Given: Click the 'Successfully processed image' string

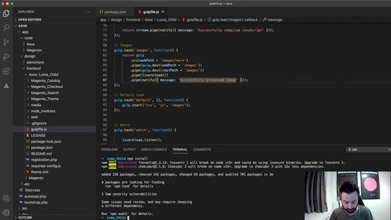Looking at the screenshot, I should (x=208, y=80).
